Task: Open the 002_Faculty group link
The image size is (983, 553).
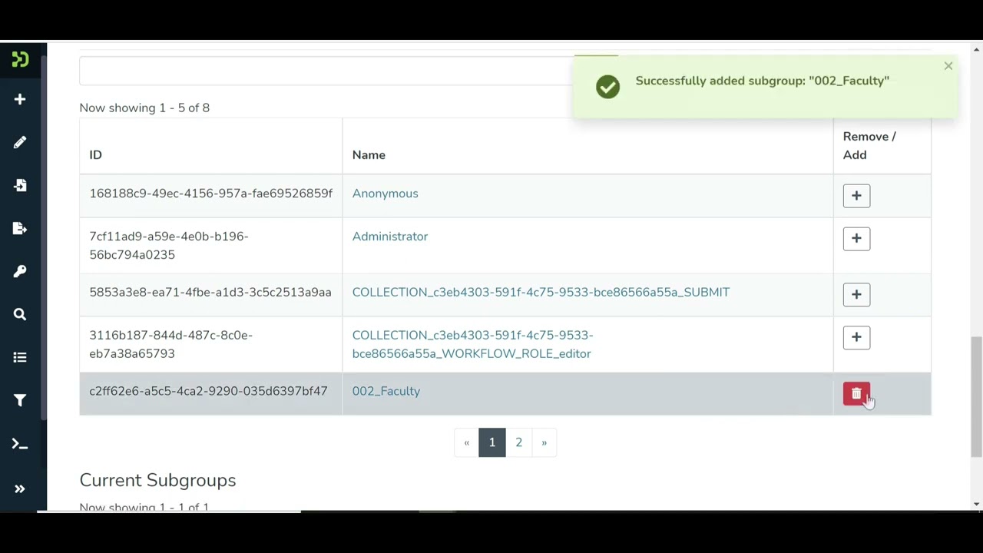Action: coord(386,391)
